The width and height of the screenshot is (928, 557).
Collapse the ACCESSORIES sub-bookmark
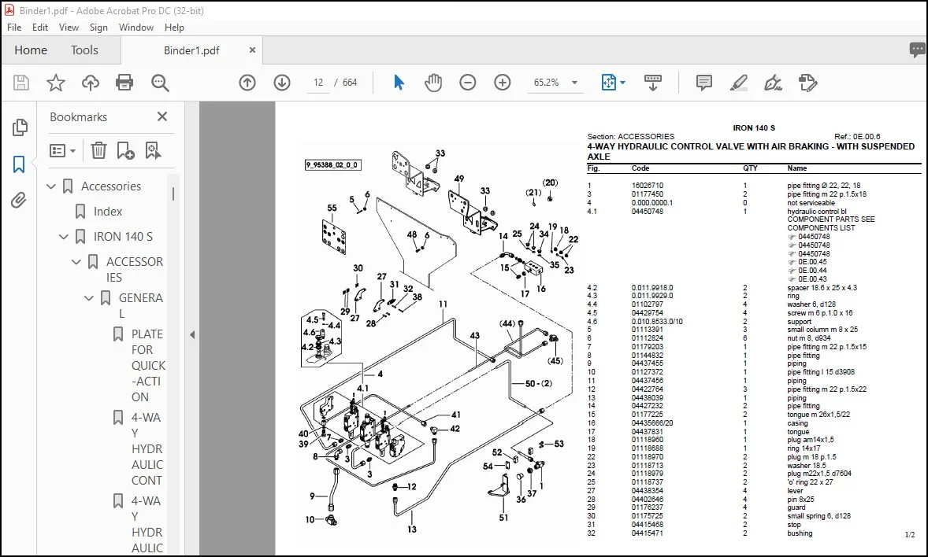pos(76,261)
